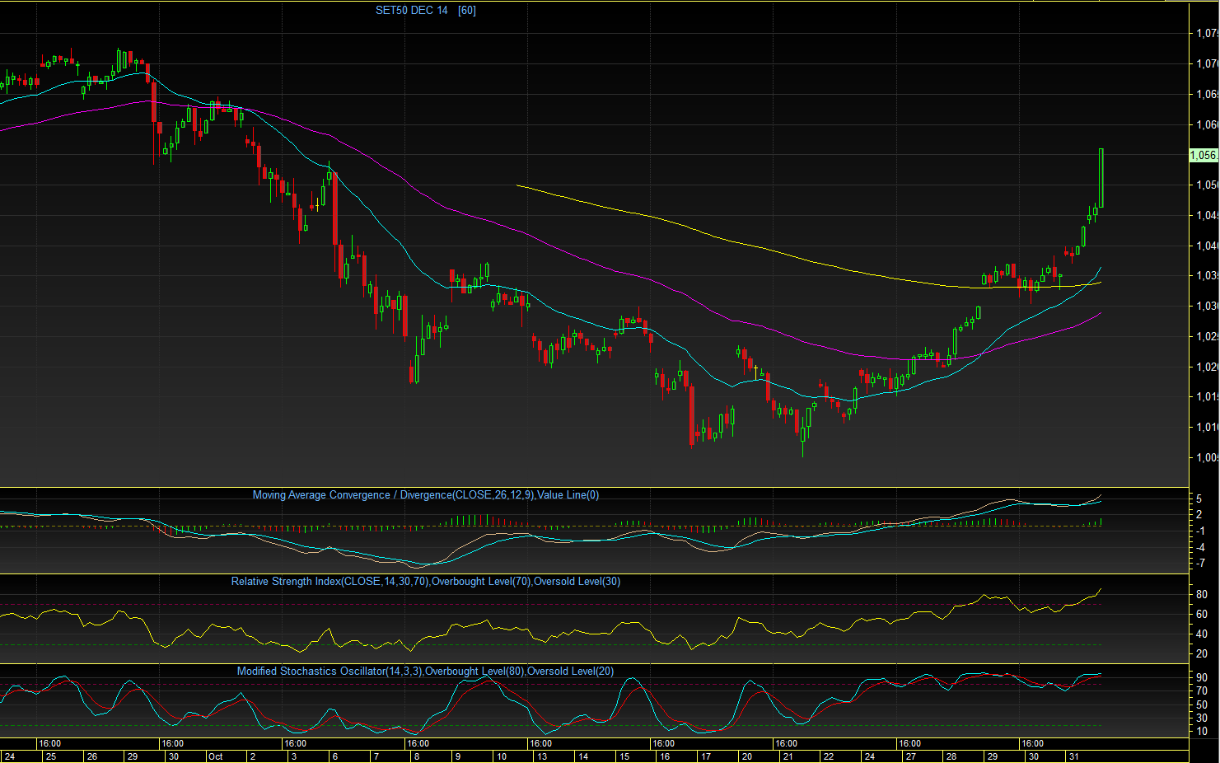Click date label 8 on the time axis
This screenshot has height=763, width=1220.
click(417, 756)
